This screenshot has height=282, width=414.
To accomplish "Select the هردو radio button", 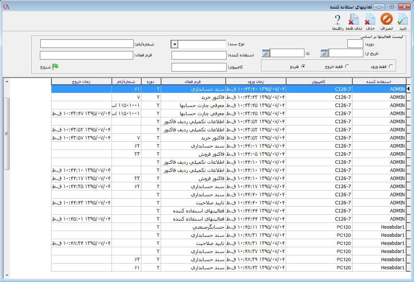I will pos(303,66).
